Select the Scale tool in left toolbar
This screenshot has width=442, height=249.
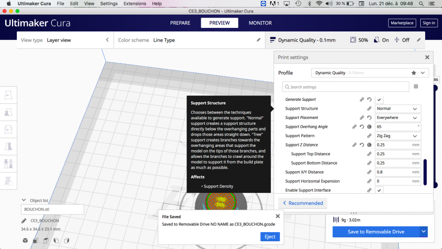[x=8, y=112]
